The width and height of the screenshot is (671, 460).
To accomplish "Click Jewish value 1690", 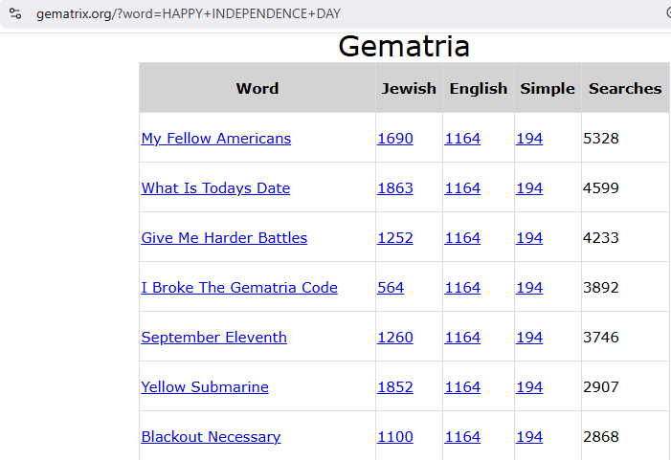I will coord(395,139).
